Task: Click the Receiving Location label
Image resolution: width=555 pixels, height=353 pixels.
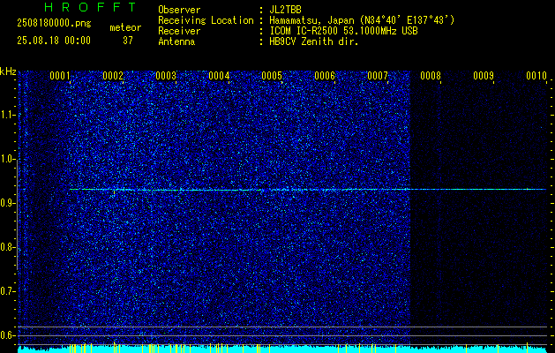Action: [x=206, y=20]
